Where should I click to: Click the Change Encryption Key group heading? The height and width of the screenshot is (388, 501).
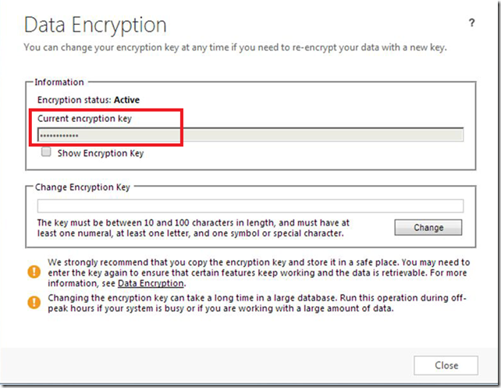pos(83,187)
